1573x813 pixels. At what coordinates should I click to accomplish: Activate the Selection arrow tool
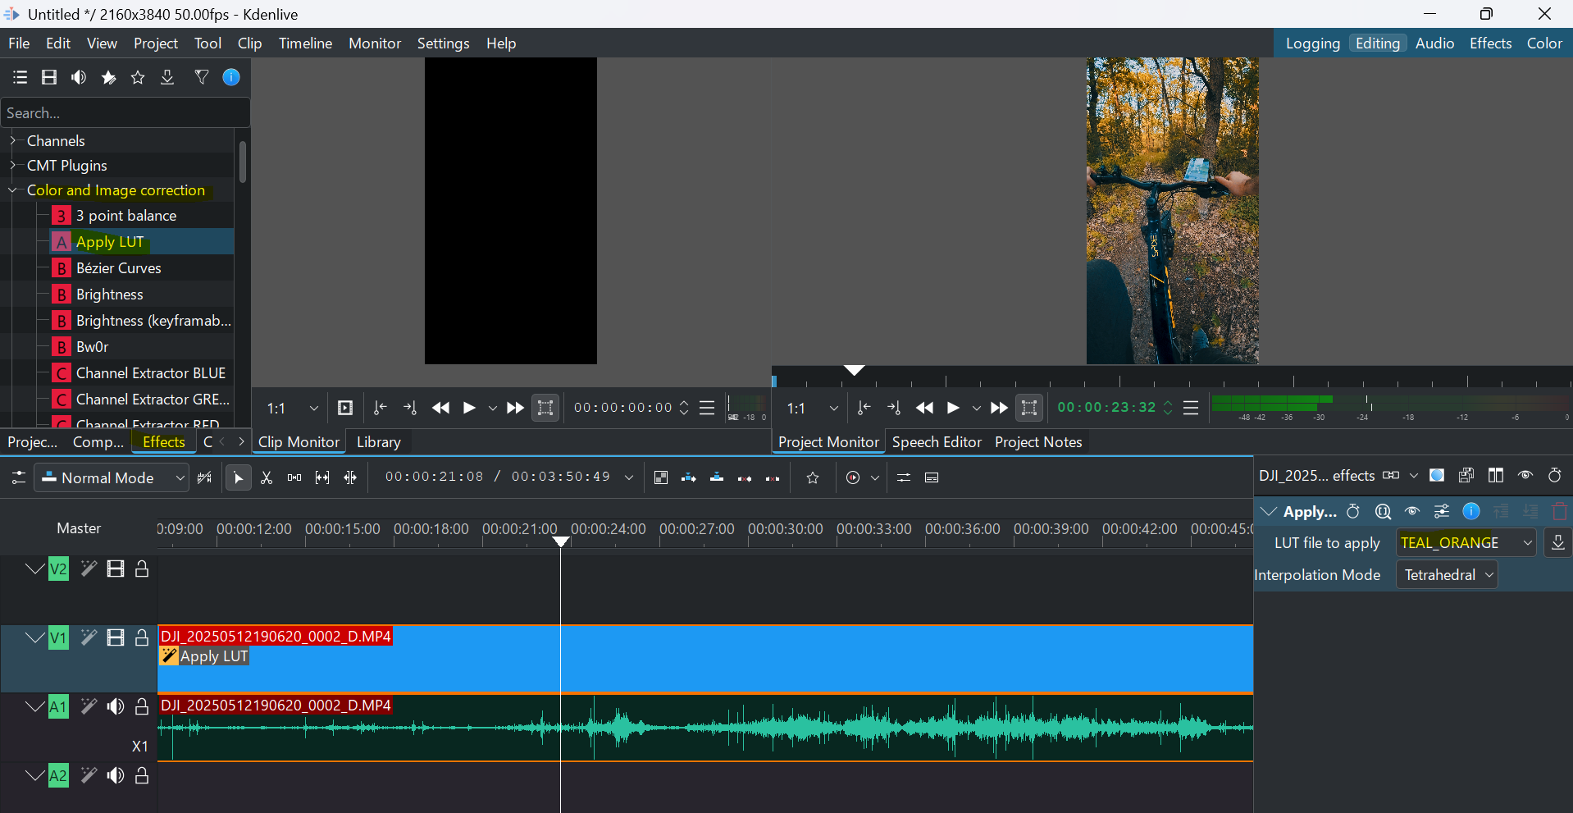(x=238, y=477)
